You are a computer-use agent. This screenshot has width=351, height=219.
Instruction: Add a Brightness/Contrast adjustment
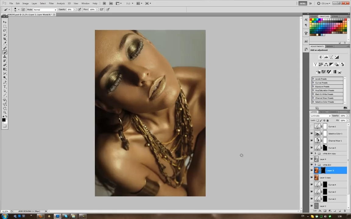pyautogui.click(x=321, y=57)
